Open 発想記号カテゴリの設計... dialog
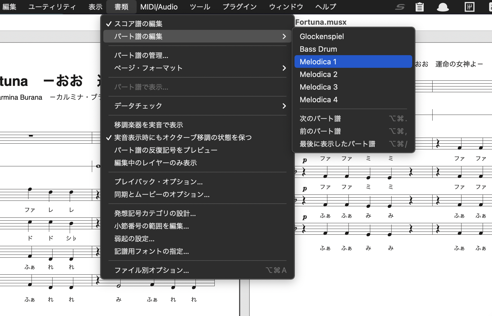492x316 pixels. coord(197,213)
